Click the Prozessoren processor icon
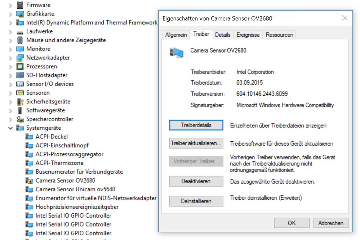 click(20, 66)
